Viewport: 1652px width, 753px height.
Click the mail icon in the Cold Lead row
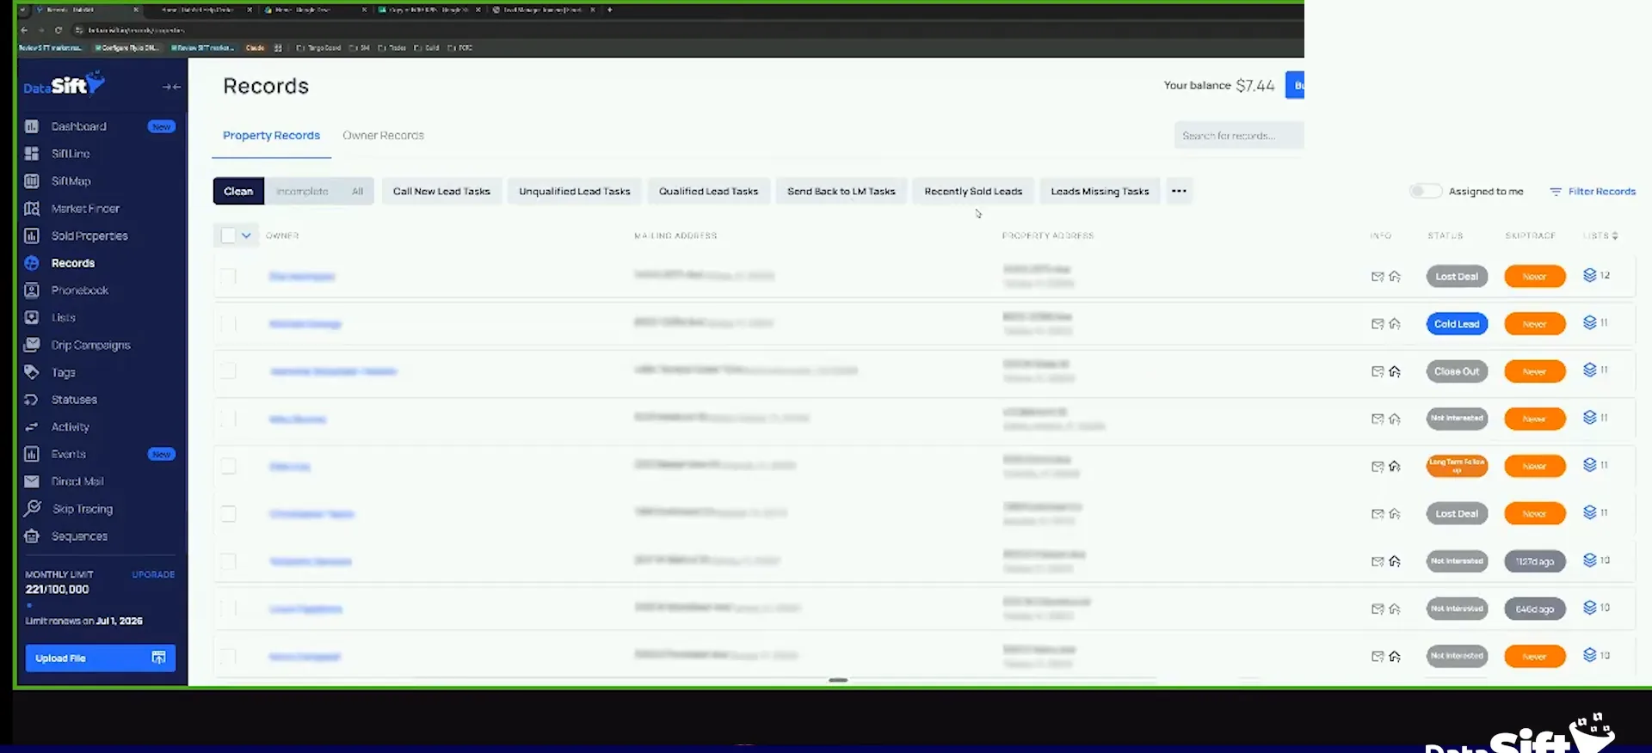1378,324
